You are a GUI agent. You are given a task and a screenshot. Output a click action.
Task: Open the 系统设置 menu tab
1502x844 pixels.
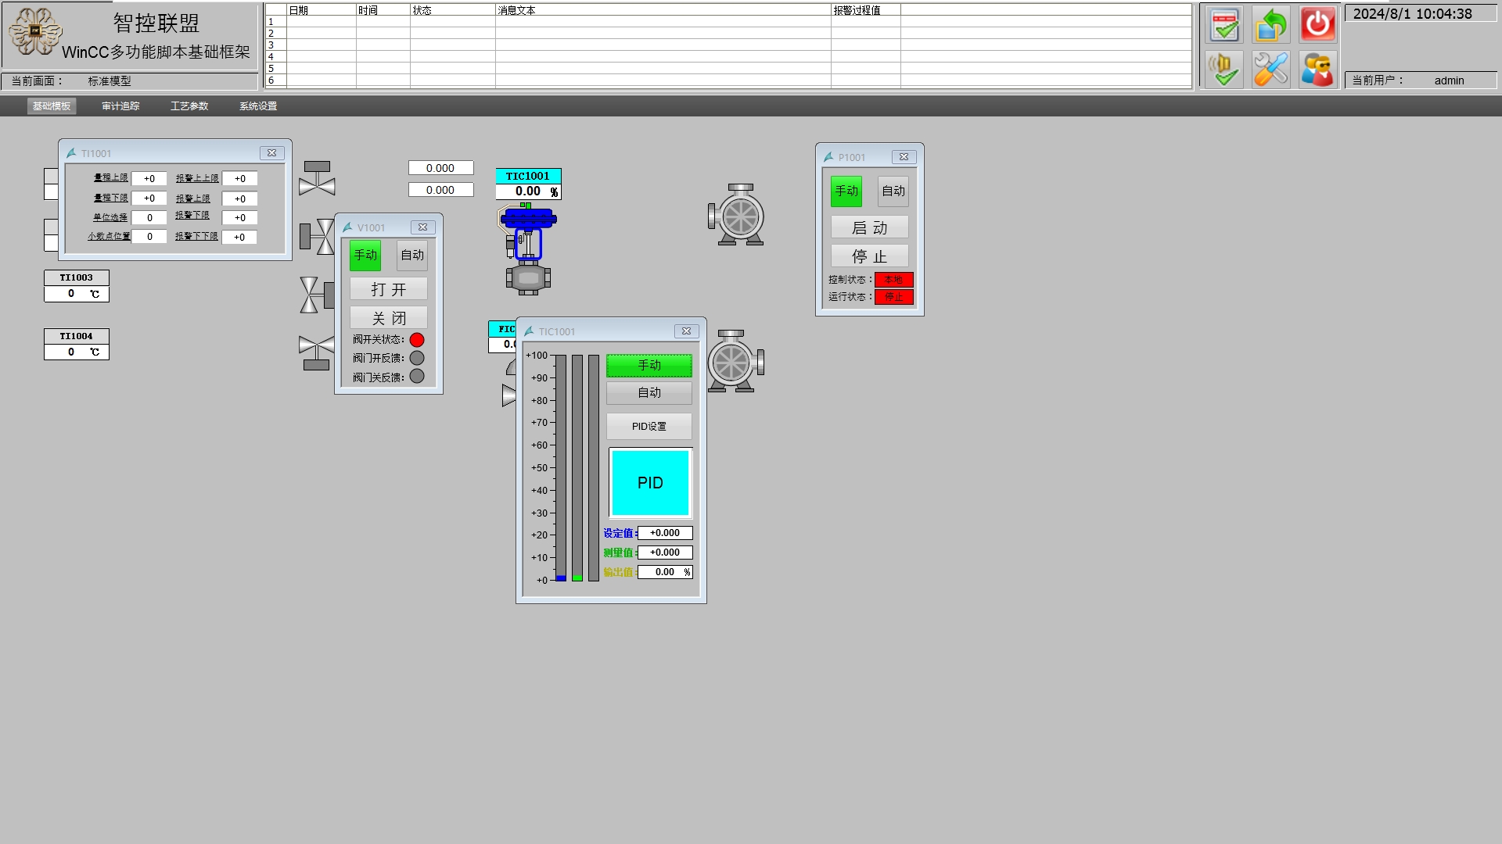(x=258, y=106)
